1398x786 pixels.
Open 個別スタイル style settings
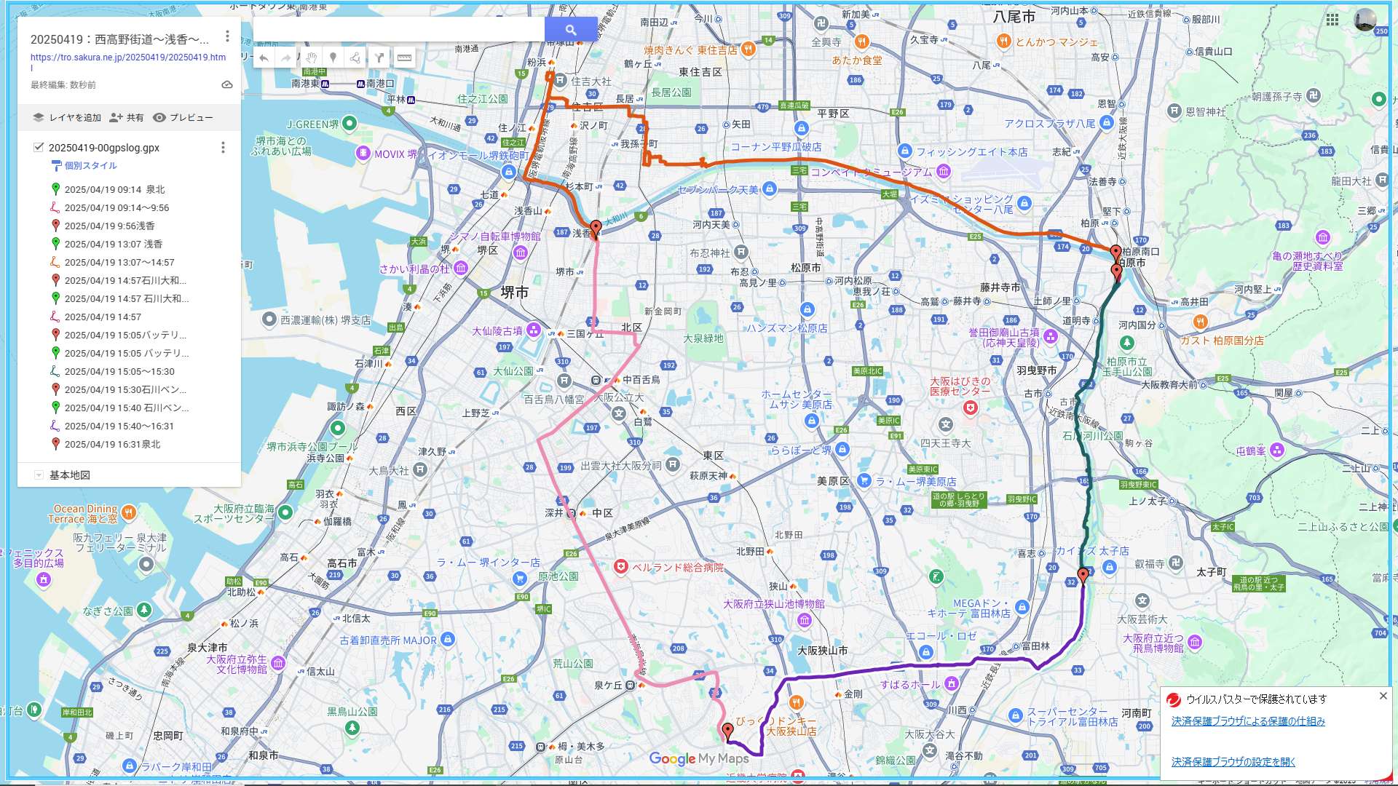[84, 166]
